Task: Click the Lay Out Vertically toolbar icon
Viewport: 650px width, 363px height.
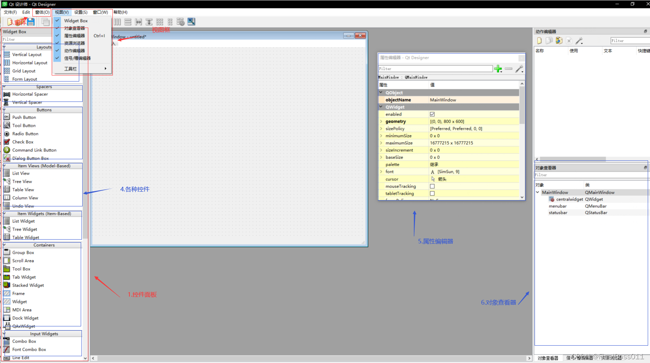Action: click(128, 22)
